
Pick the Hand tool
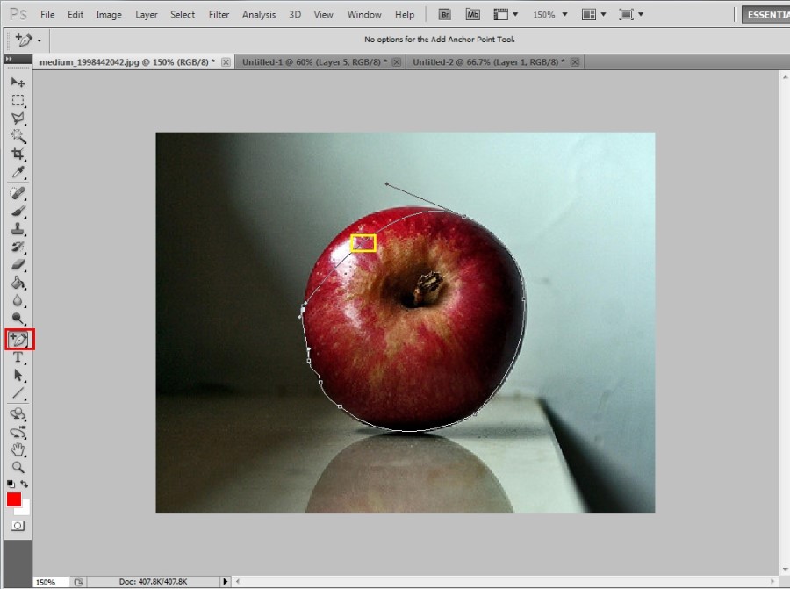(18, 449)
